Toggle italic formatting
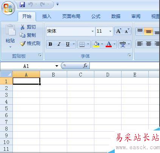 [x=59, y=44]
